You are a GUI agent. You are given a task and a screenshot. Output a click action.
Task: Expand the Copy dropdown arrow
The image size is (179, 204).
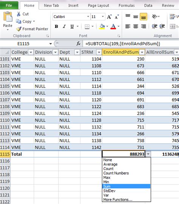pos(34,21)
